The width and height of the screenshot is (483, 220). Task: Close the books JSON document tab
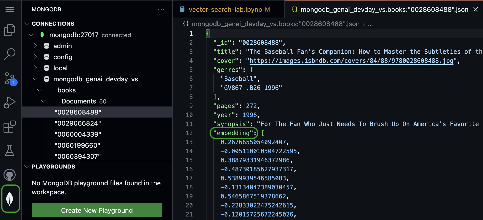[x=476, y=9]
